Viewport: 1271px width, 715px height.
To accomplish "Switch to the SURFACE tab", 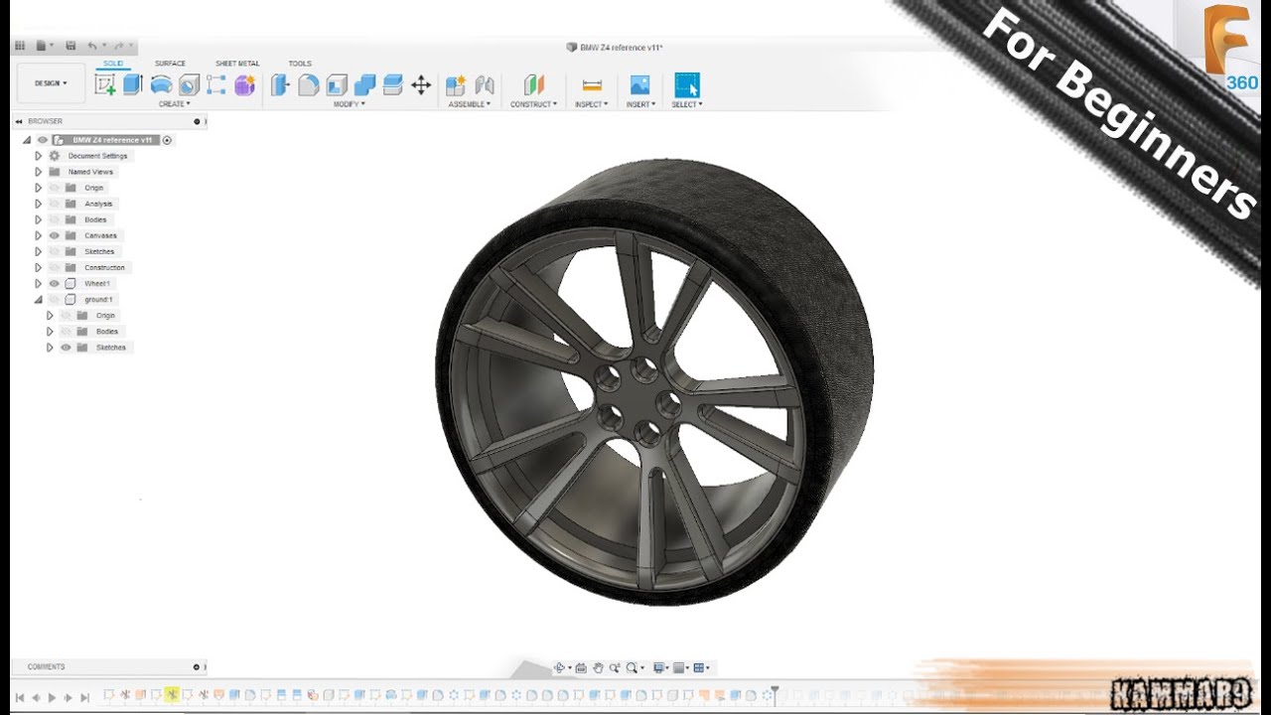I will point(170,64).
